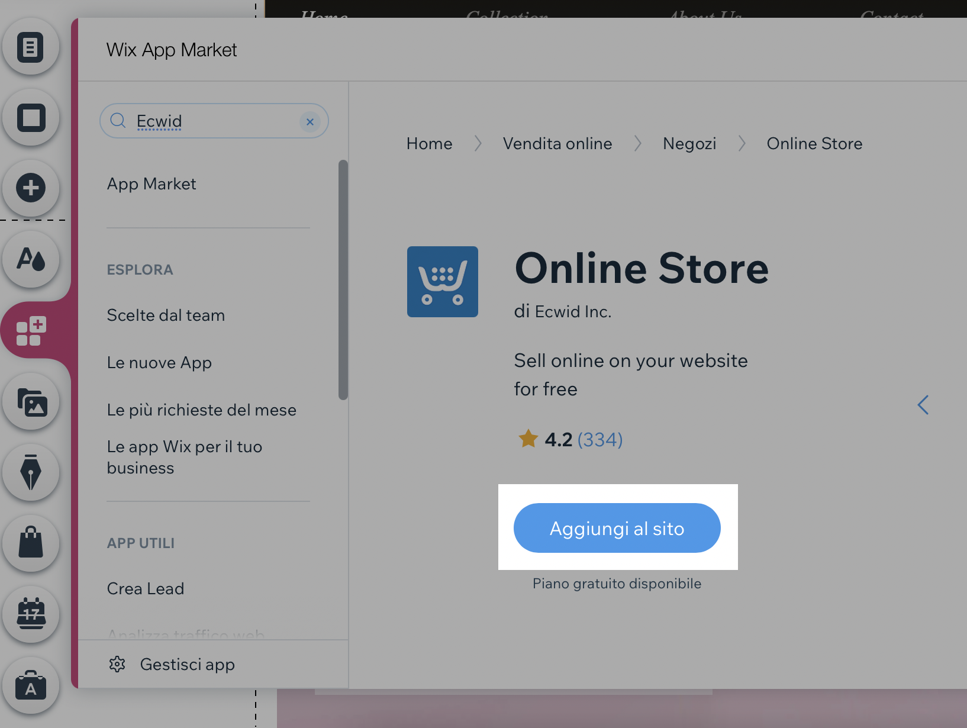Screen dimensions: 967x728
Task: Clear the Ecwid search text
Action: coord(310,121)
